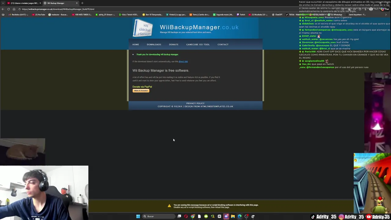Screen dimensions: 391x220
Task: Click the direct link for the download
Action: (x=183, y=61)
